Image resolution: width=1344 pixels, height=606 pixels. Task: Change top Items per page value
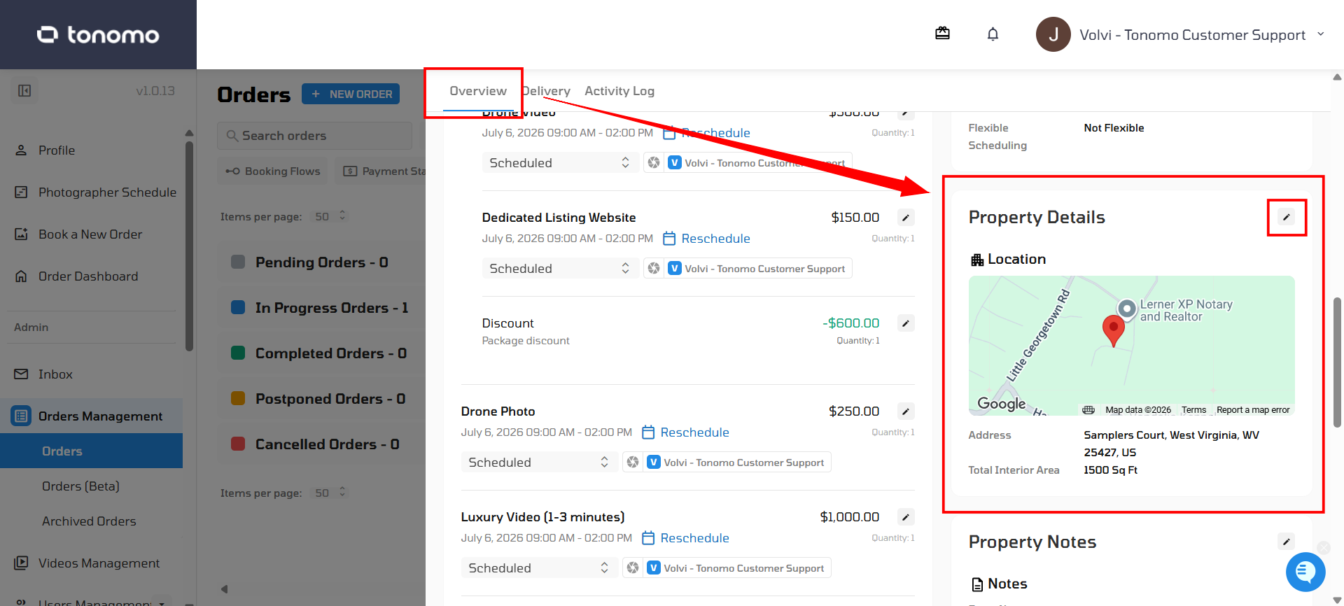click(330, 216)
